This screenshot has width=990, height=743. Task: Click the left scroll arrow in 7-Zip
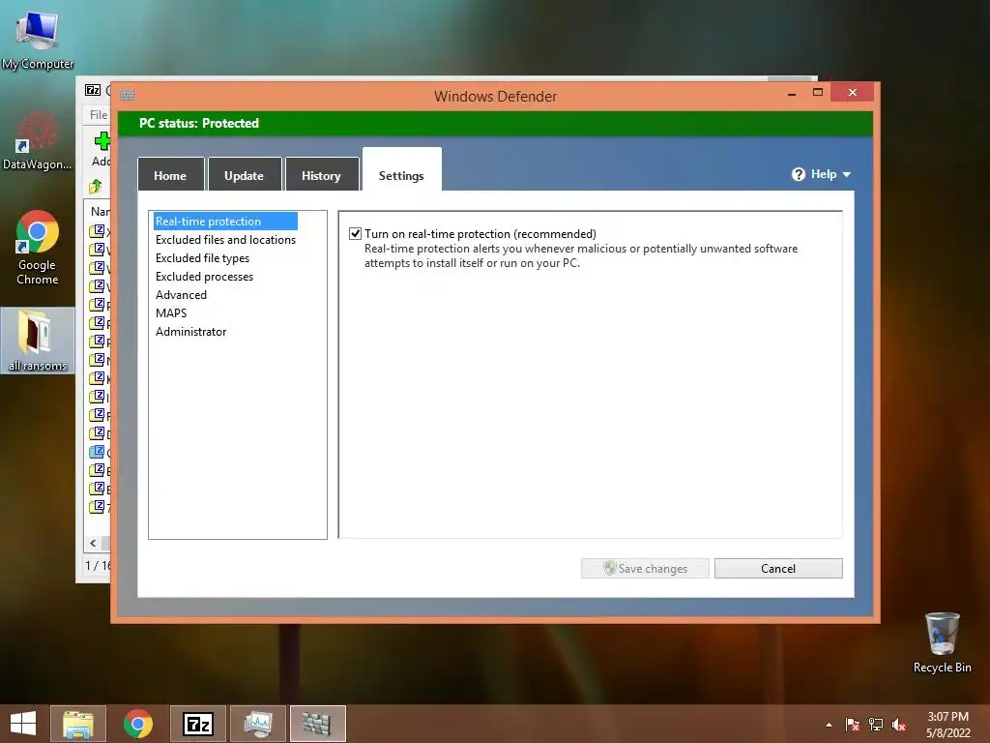click(94, 543)
